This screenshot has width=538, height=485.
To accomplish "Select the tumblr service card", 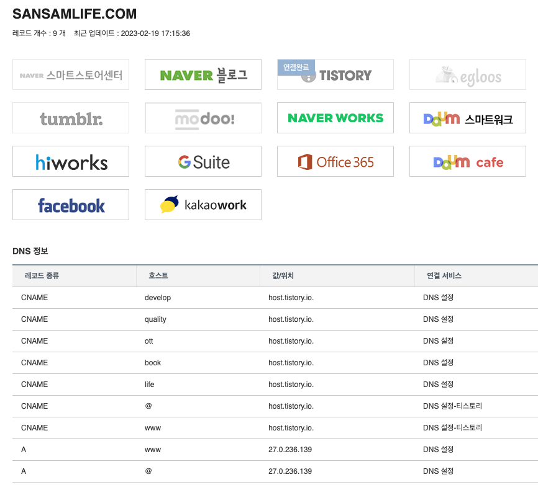I will click(x=71, y=118).
